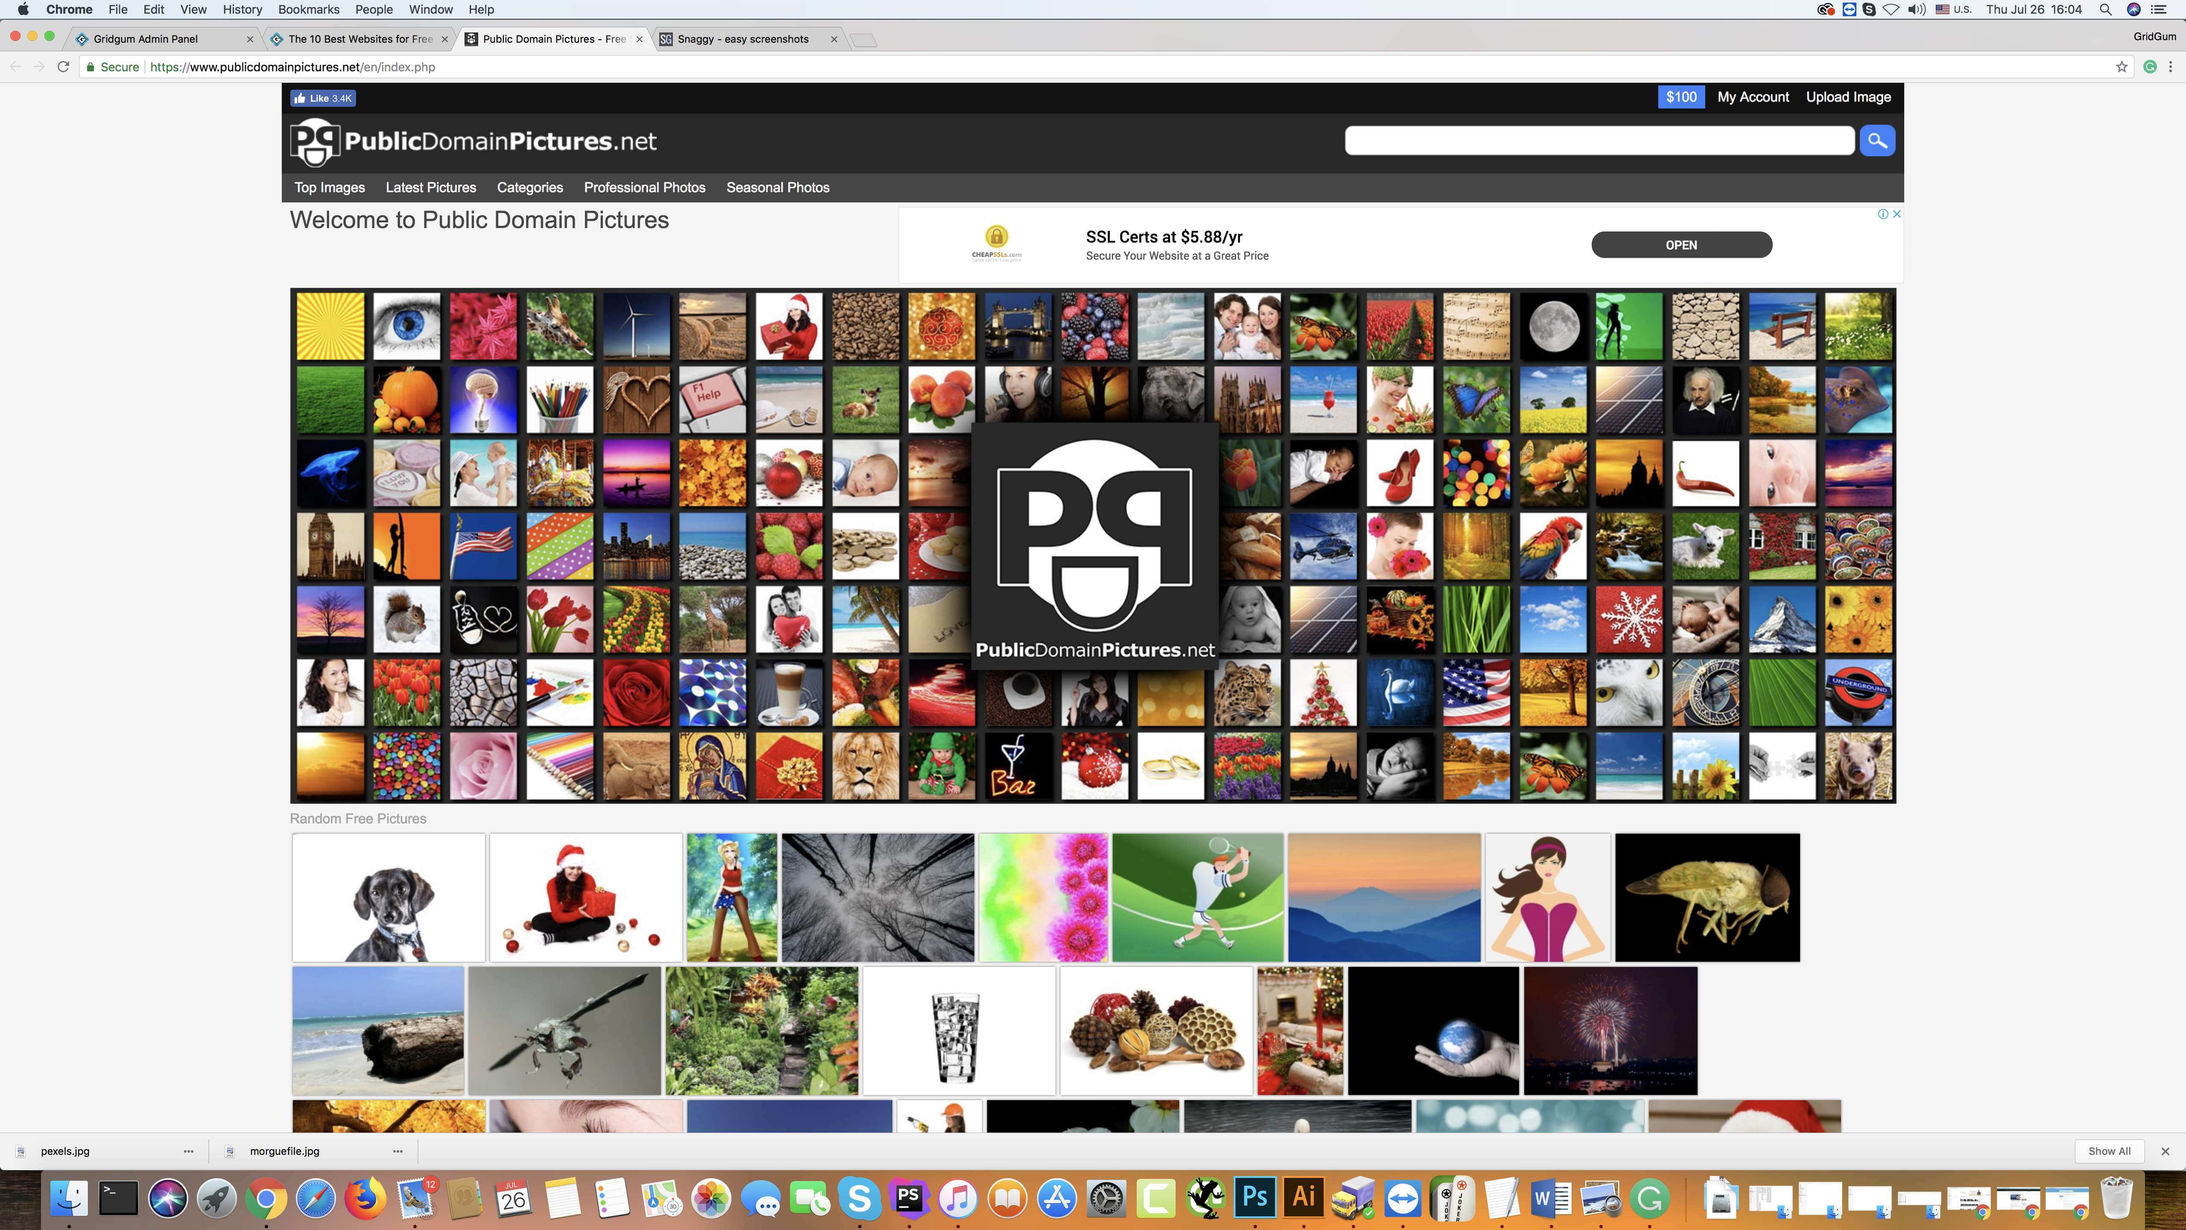
Task: Bookmark page with the star icon
Action: click(x=2122, y=67)
